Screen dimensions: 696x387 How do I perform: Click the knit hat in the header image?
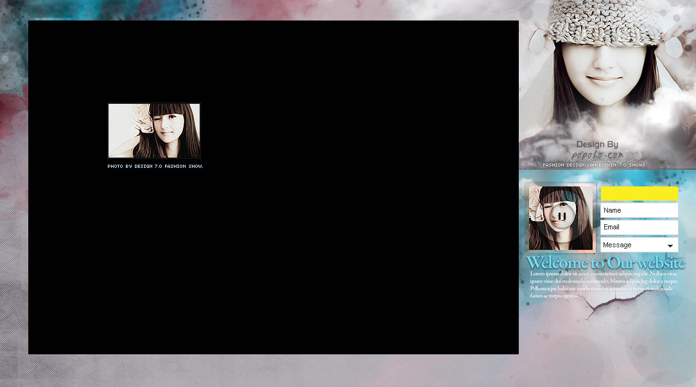tap(604, 22)
